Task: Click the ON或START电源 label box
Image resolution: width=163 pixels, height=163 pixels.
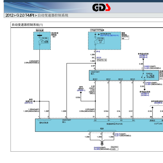Action: pos(97,30)
